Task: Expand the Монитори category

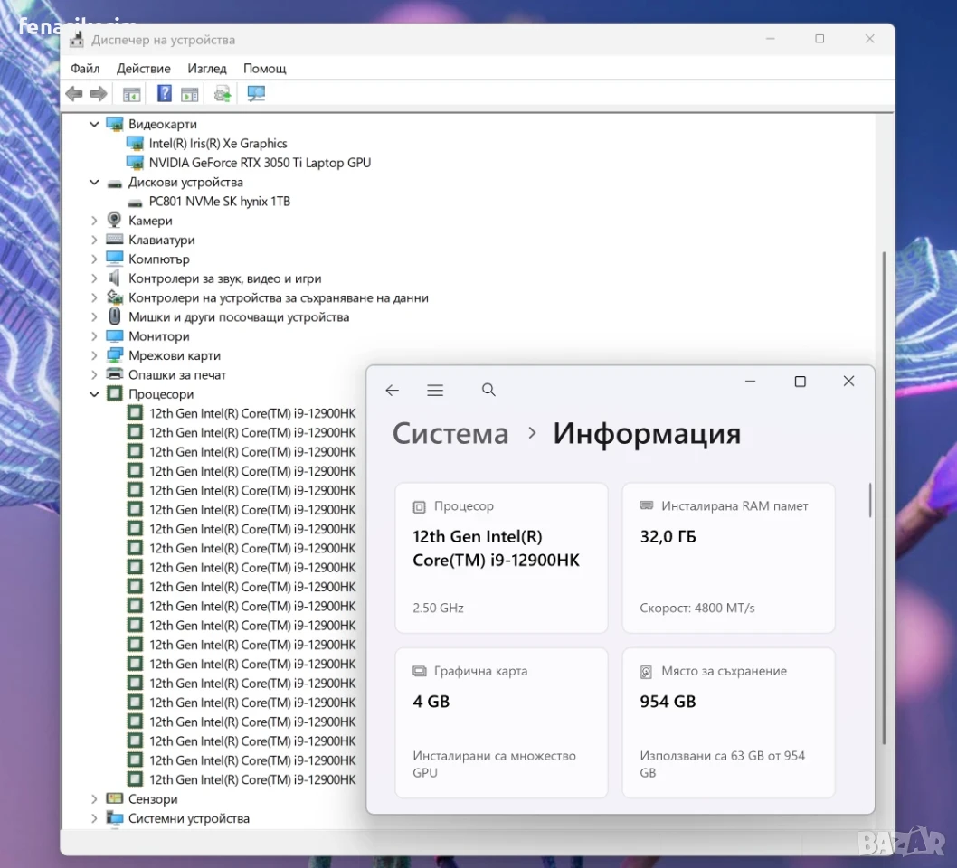Action: pos(94,336)
